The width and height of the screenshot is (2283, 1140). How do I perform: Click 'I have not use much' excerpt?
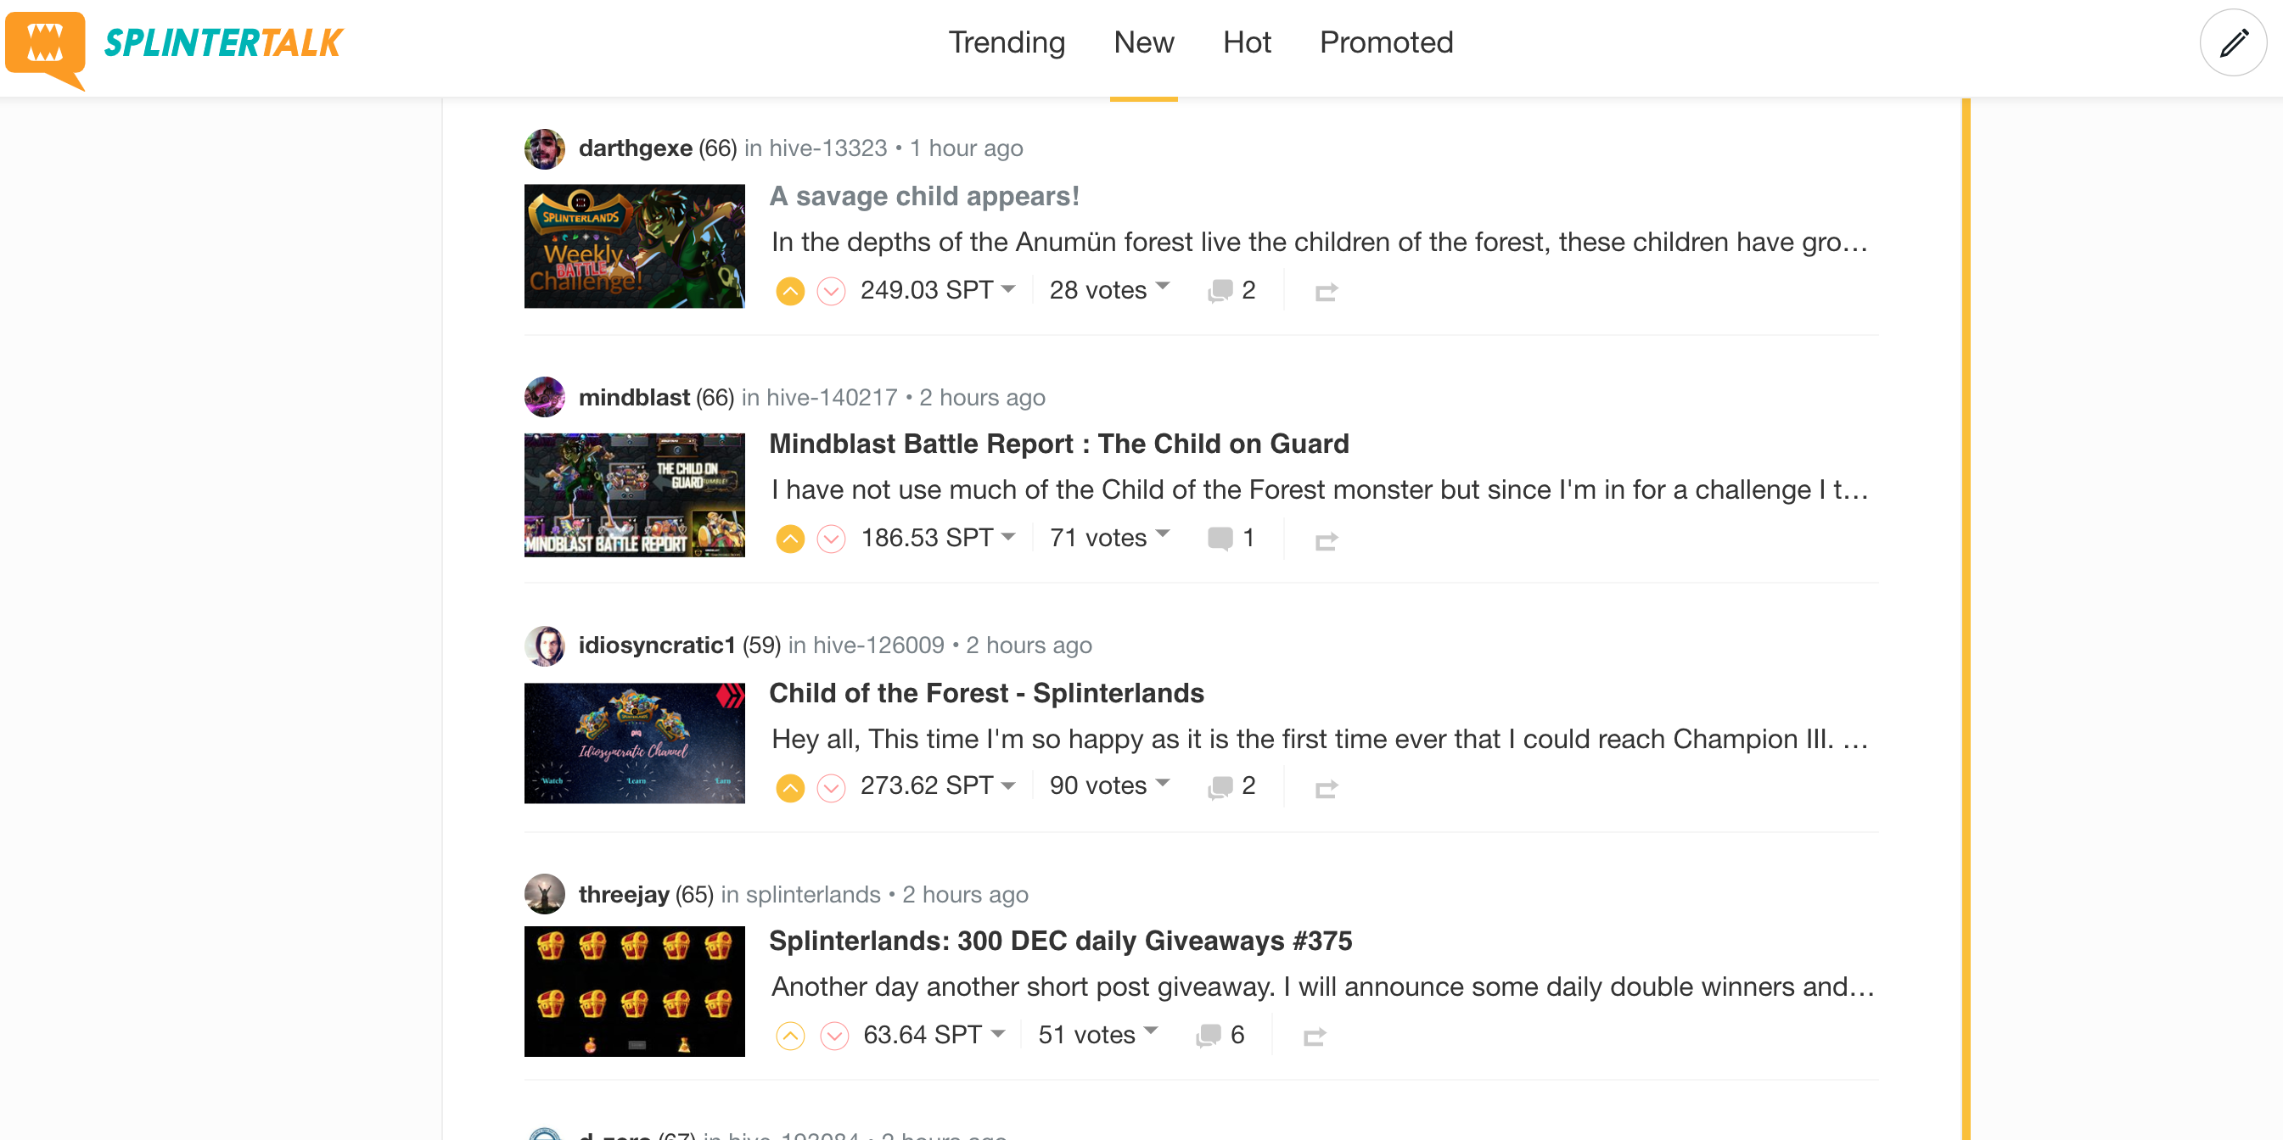pos(1320,489)
